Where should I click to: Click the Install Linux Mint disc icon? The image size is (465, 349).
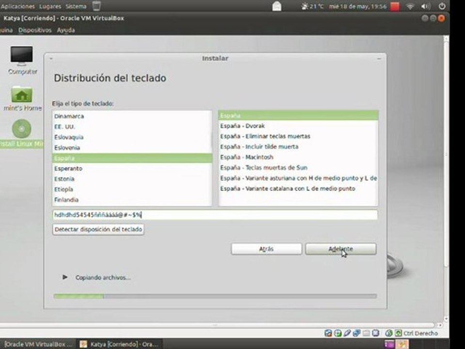pos(21,133)
